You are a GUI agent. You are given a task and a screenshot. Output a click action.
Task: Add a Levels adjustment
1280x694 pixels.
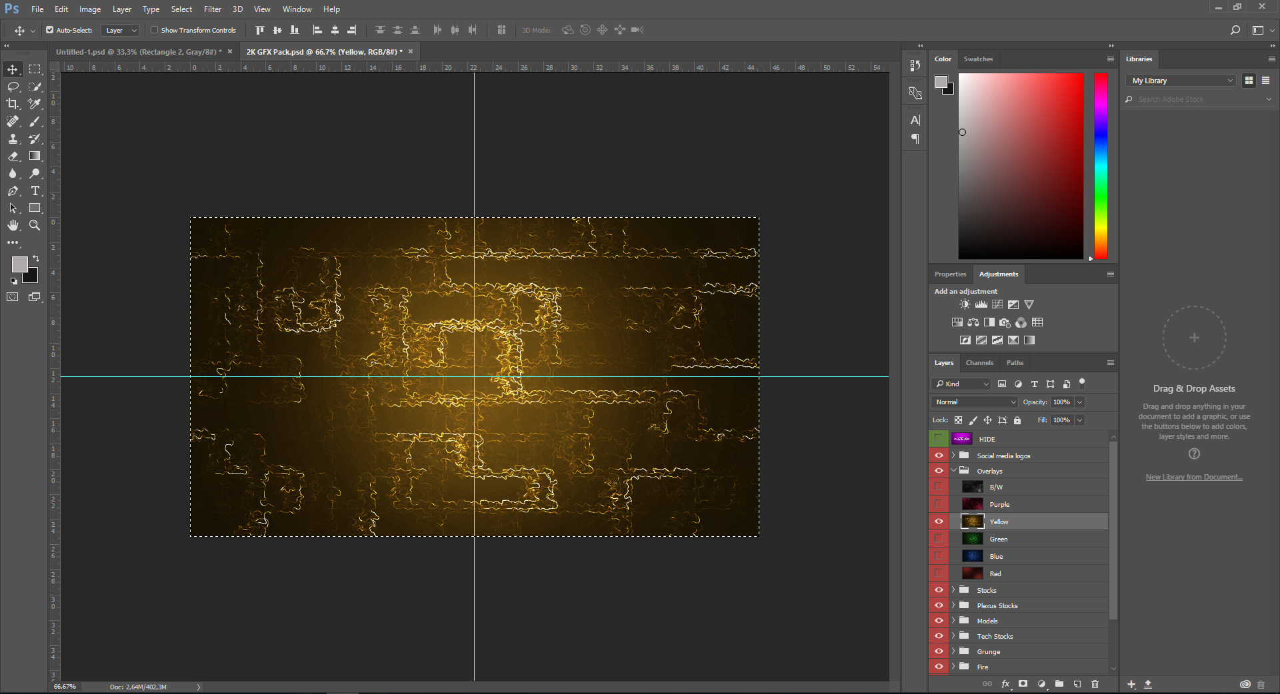981,304
